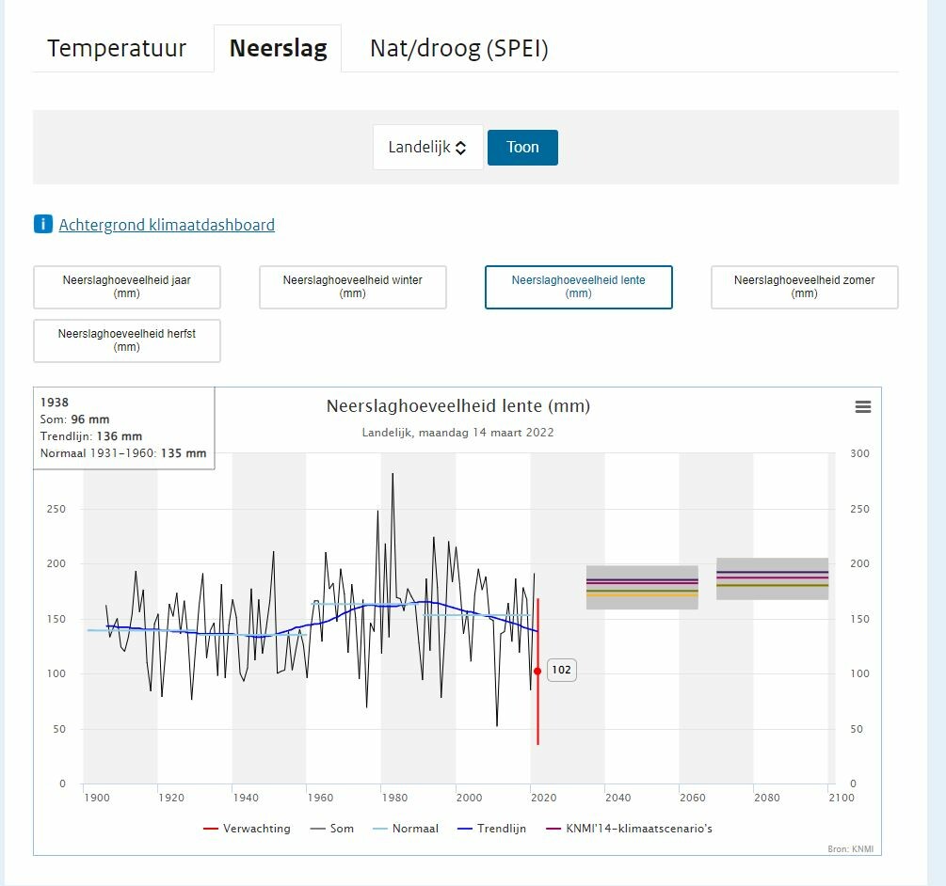Click the Bron: KNMI credit
The height and width of the screenshot is (886, 946).
(849, 849)
